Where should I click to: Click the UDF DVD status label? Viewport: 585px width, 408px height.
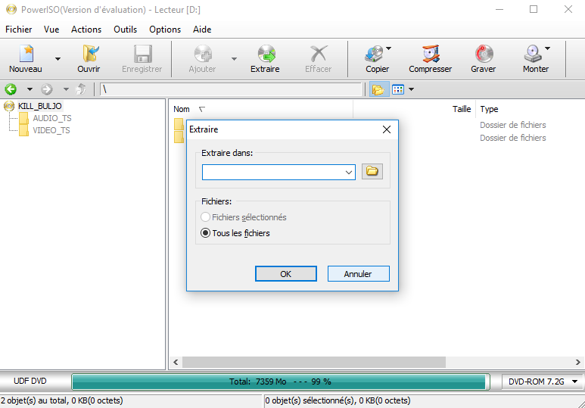[30, 381]
